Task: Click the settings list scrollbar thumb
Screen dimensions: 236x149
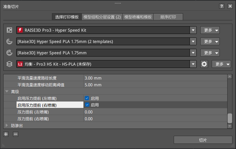Action: pyautogui.click(x=230, y=118)
